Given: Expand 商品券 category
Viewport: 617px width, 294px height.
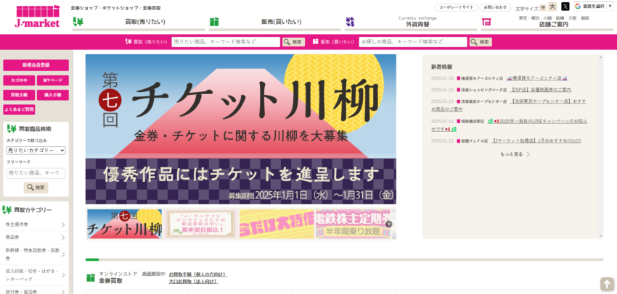Looking at the screenshot, I should click(x=35, y=238).
